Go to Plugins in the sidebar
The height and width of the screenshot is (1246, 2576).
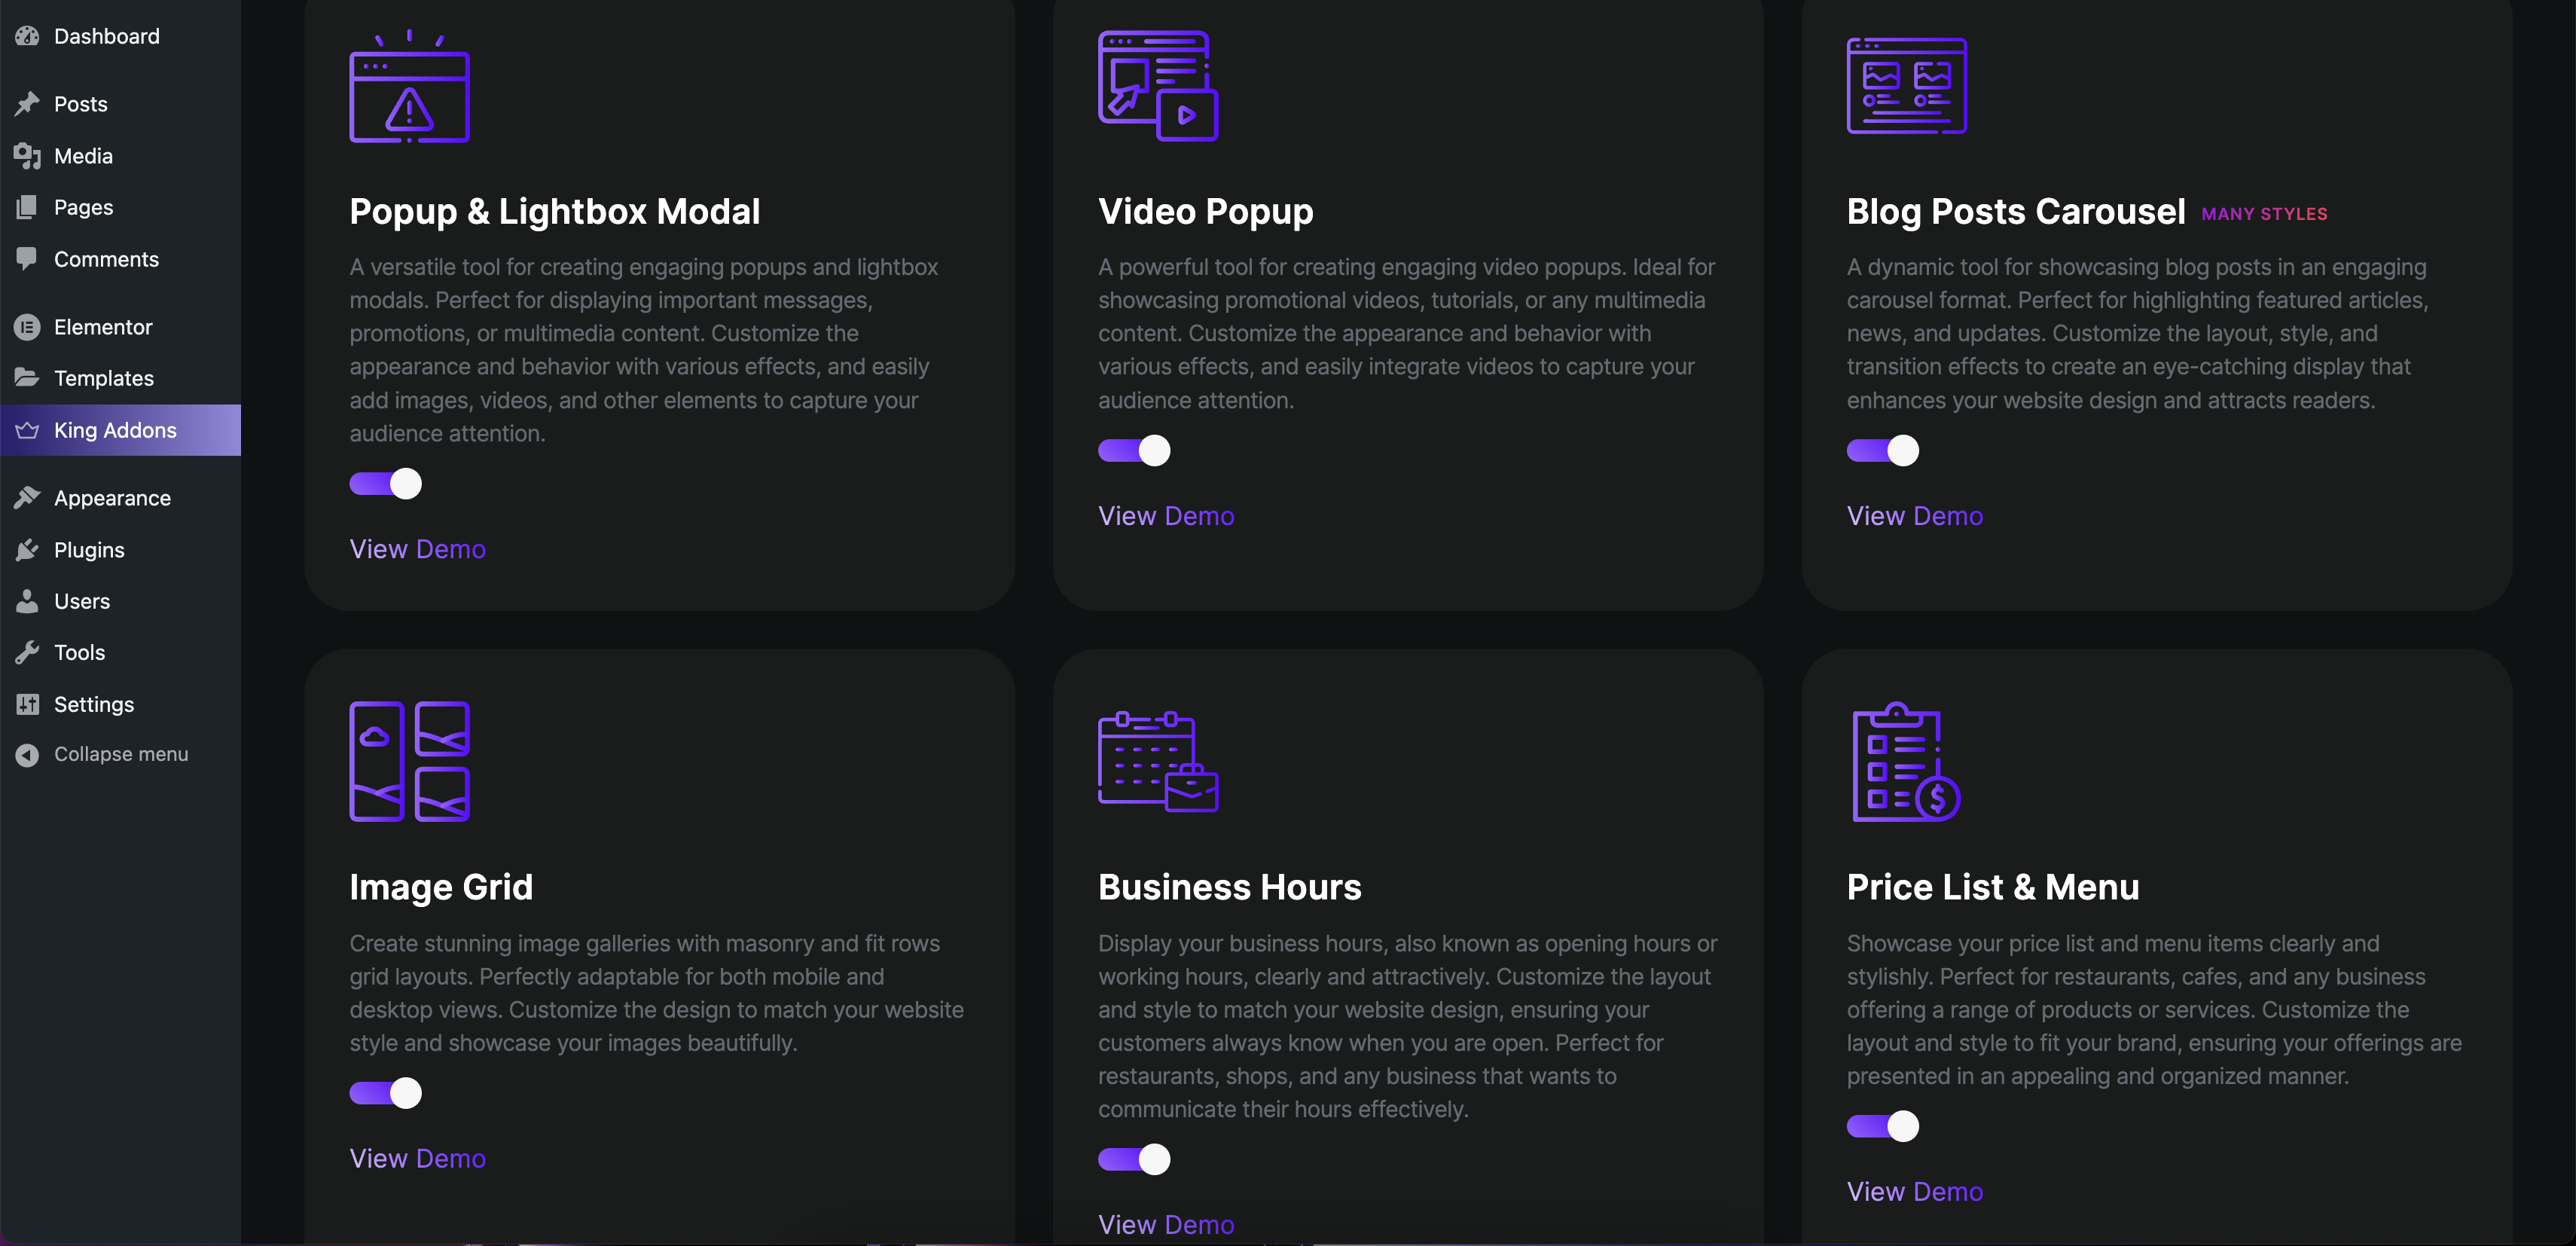click(x=120, y=550)
